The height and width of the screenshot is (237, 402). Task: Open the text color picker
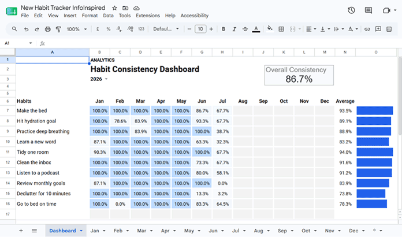point(256,29)
